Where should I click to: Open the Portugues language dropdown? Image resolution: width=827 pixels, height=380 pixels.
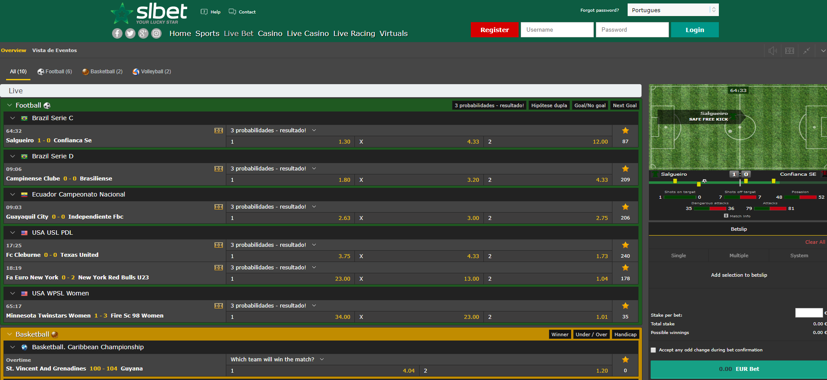pos(673,10)
